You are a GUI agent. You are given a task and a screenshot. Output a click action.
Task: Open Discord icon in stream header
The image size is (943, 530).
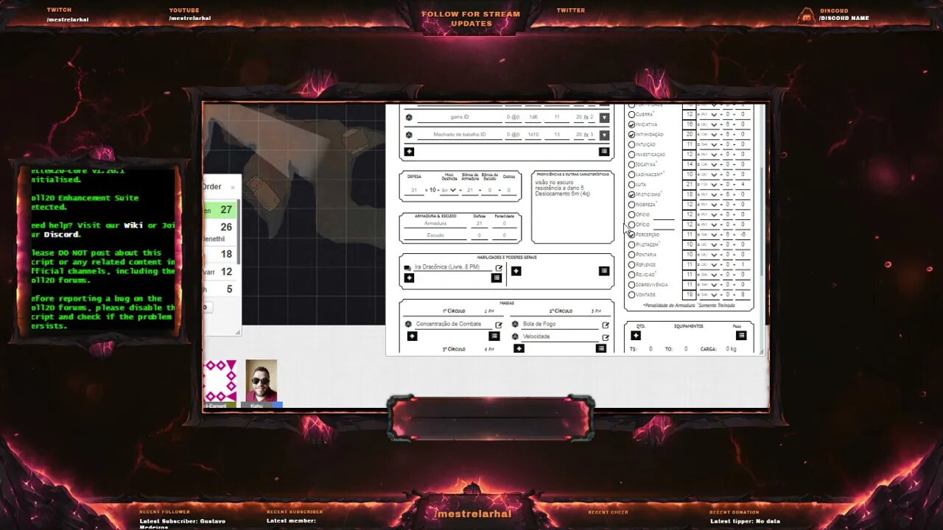point(807,15)
